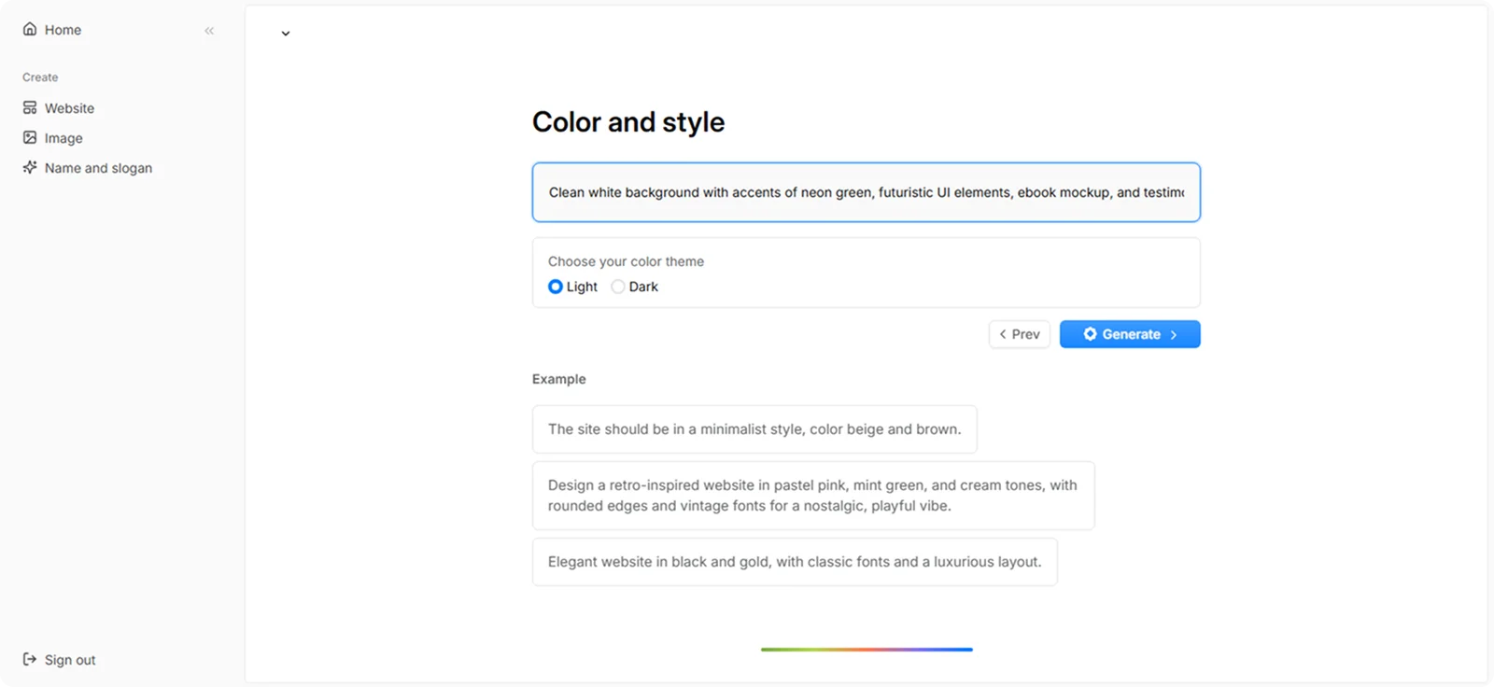The width and height of the screenshot is (1494, 687).
Task: Select the Dark color theme
Action: pos(618,287)
